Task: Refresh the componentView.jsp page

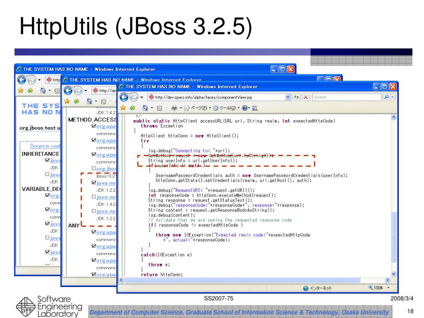Action: [x=296, y=97]
